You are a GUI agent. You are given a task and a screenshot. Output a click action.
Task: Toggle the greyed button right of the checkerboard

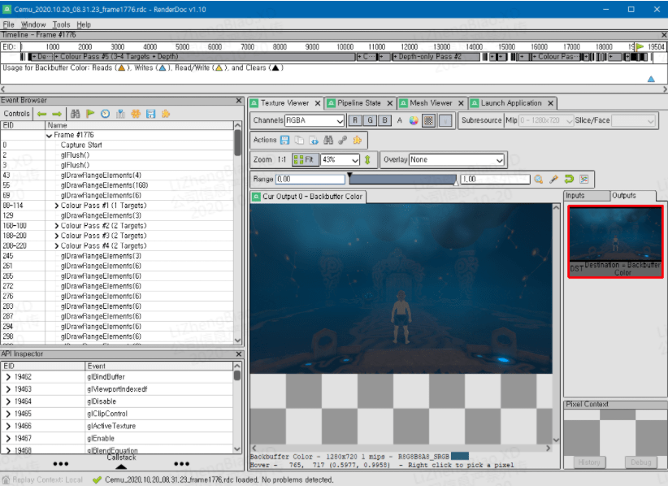click(x=445, y=120)
